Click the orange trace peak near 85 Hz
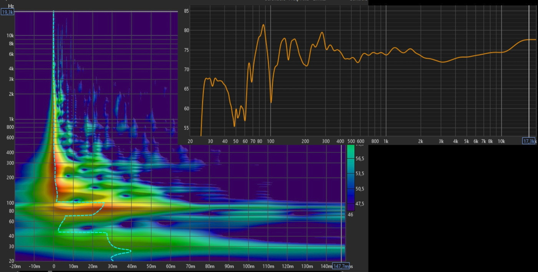This screenshot has width=538, height=272. point(263,25)
